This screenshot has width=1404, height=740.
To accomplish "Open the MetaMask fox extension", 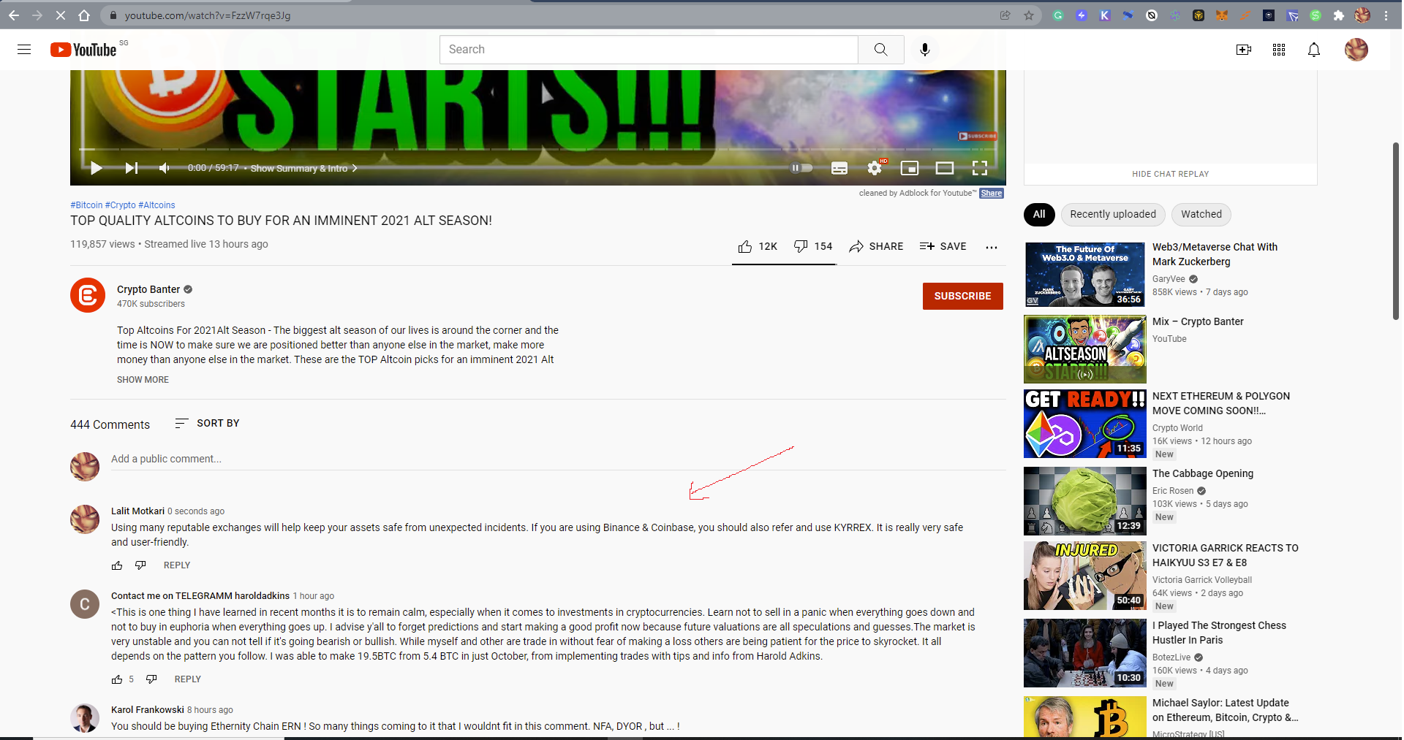I will pyautogui.click(x=1222, y=15).
